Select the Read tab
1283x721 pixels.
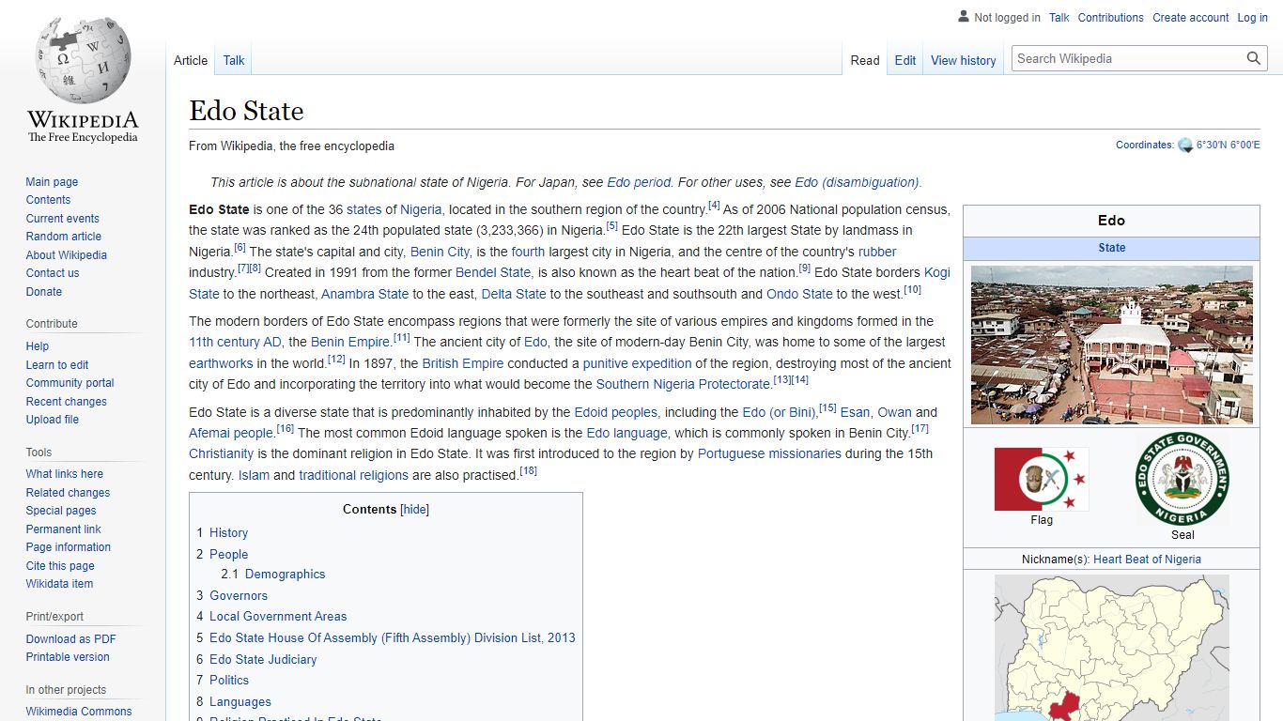click(x=865, y=60)
